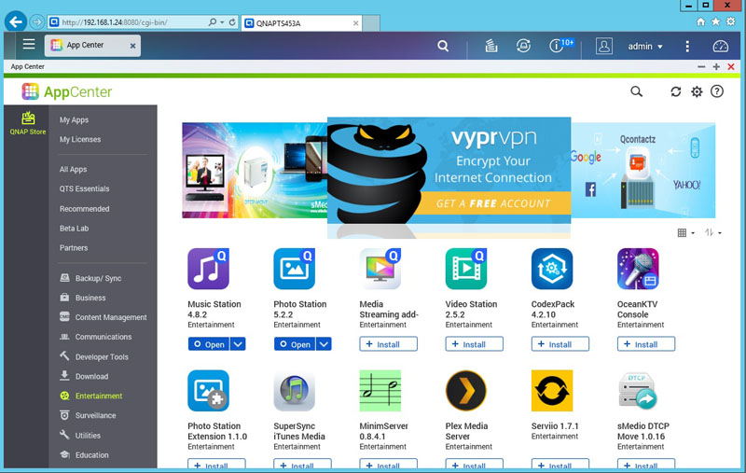Click the browser back arrow button
The width and height of the screenshot is (746, 473).
pos(16,21)
